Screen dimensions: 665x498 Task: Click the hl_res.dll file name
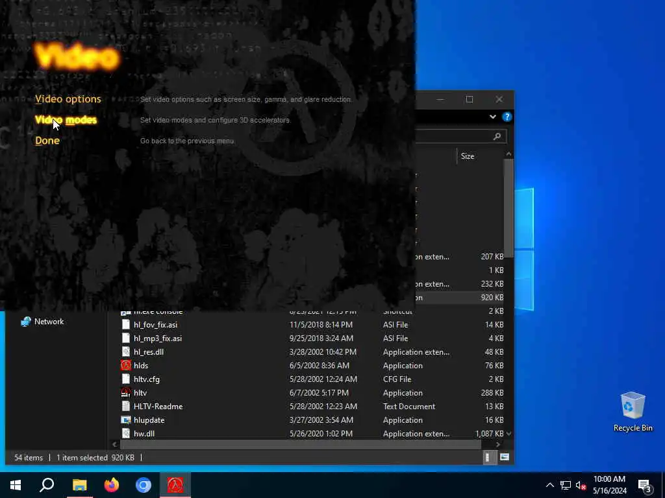tap(149, 352)
